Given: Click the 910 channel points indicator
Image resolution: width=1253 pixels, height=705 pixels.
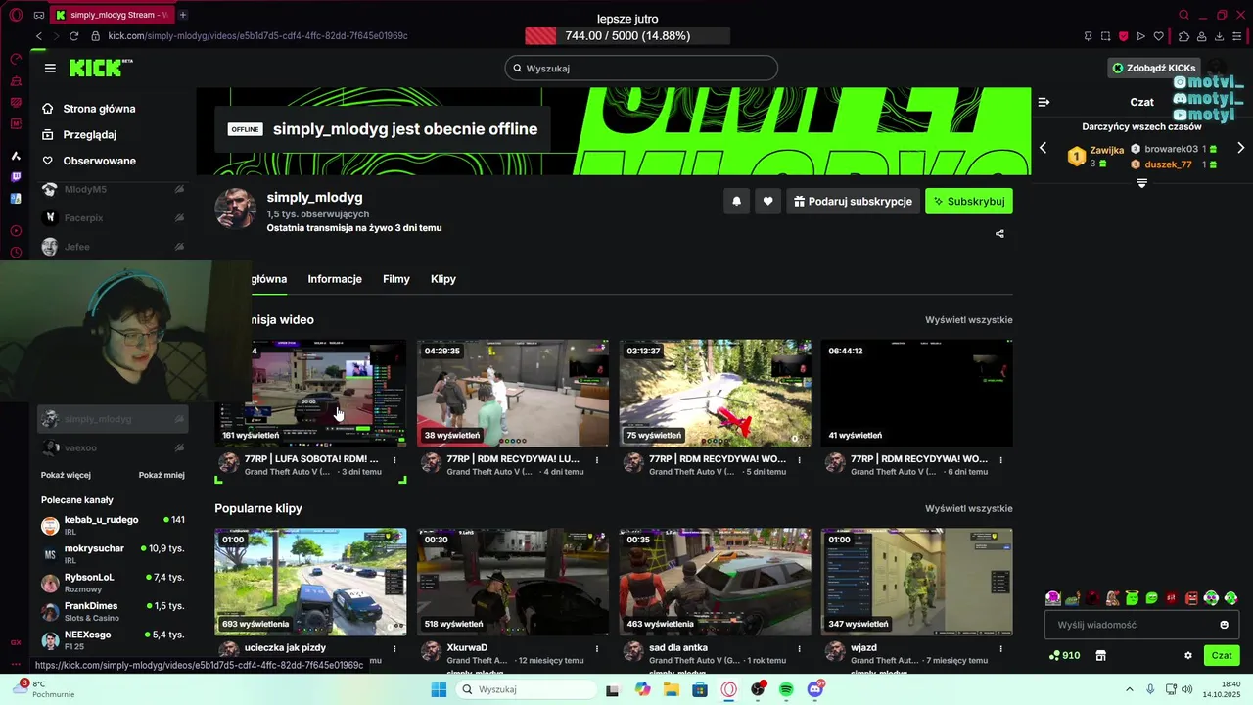Looking at the screenshot, I should tap(1064, 656).
